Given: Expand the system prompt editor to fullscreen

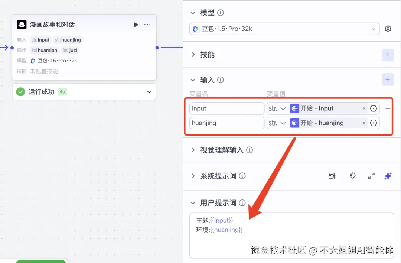Looking at the screenshot, I should click(371, 176).
